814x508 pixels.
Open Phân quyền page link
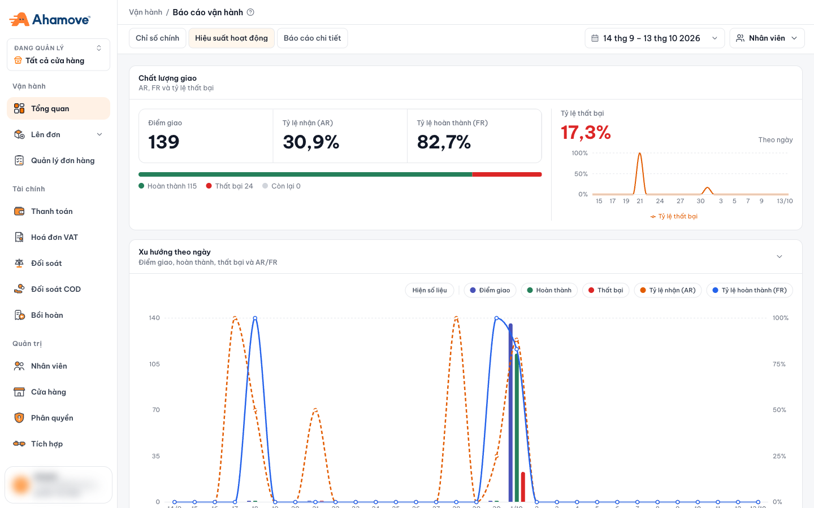58,418
